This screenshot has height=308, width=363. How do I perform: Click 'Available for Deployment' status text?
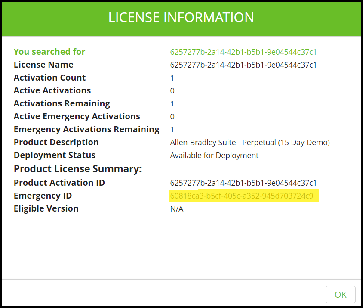[214, 156]
